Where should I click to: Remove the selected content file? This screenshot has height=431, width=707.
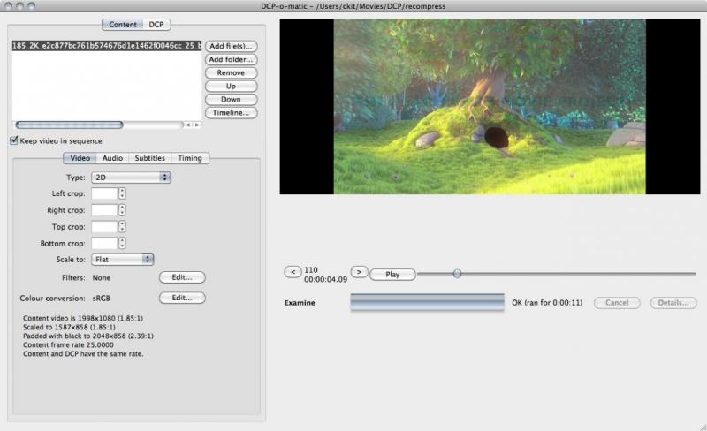tap(231, 72)
